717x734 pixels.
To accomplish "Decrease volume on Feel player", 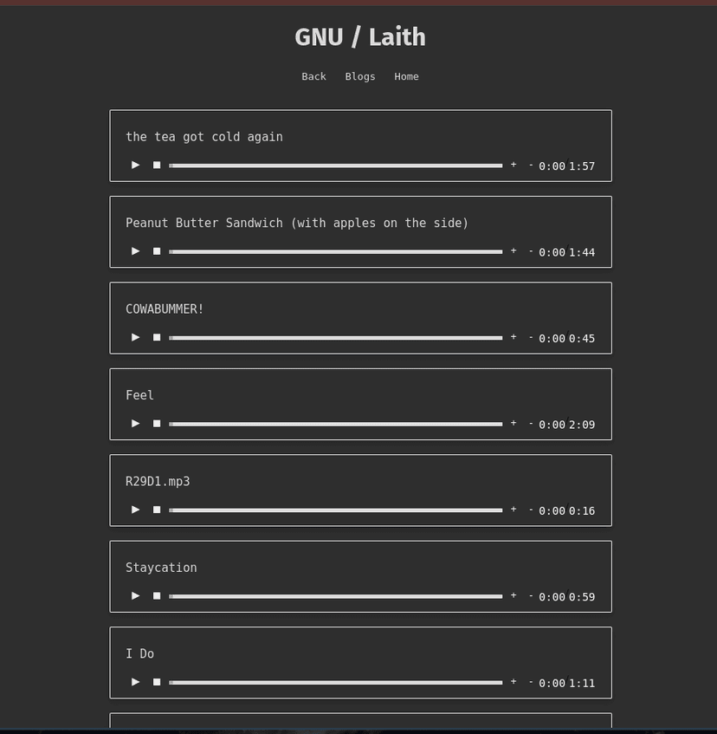I will [531, 424].
